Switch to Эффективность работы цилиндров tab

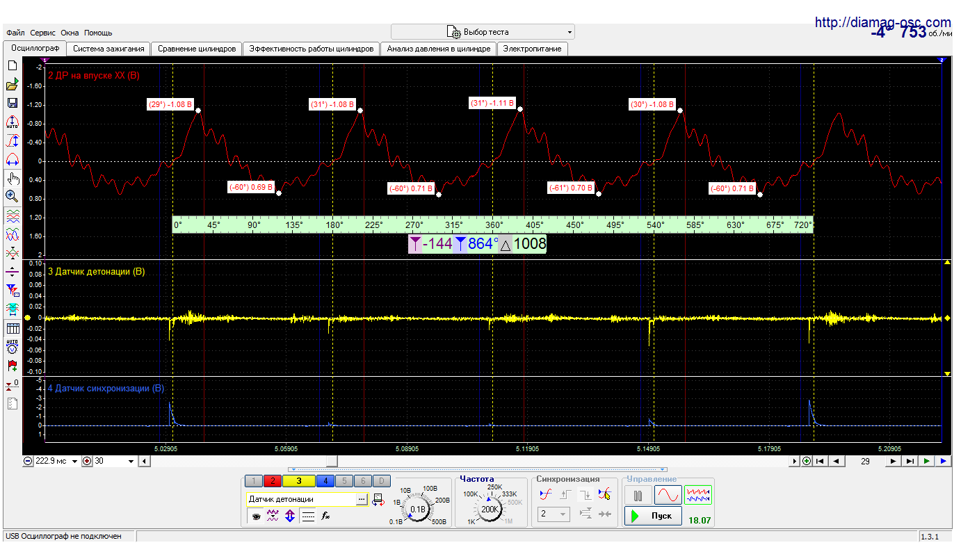click(312, 49)
